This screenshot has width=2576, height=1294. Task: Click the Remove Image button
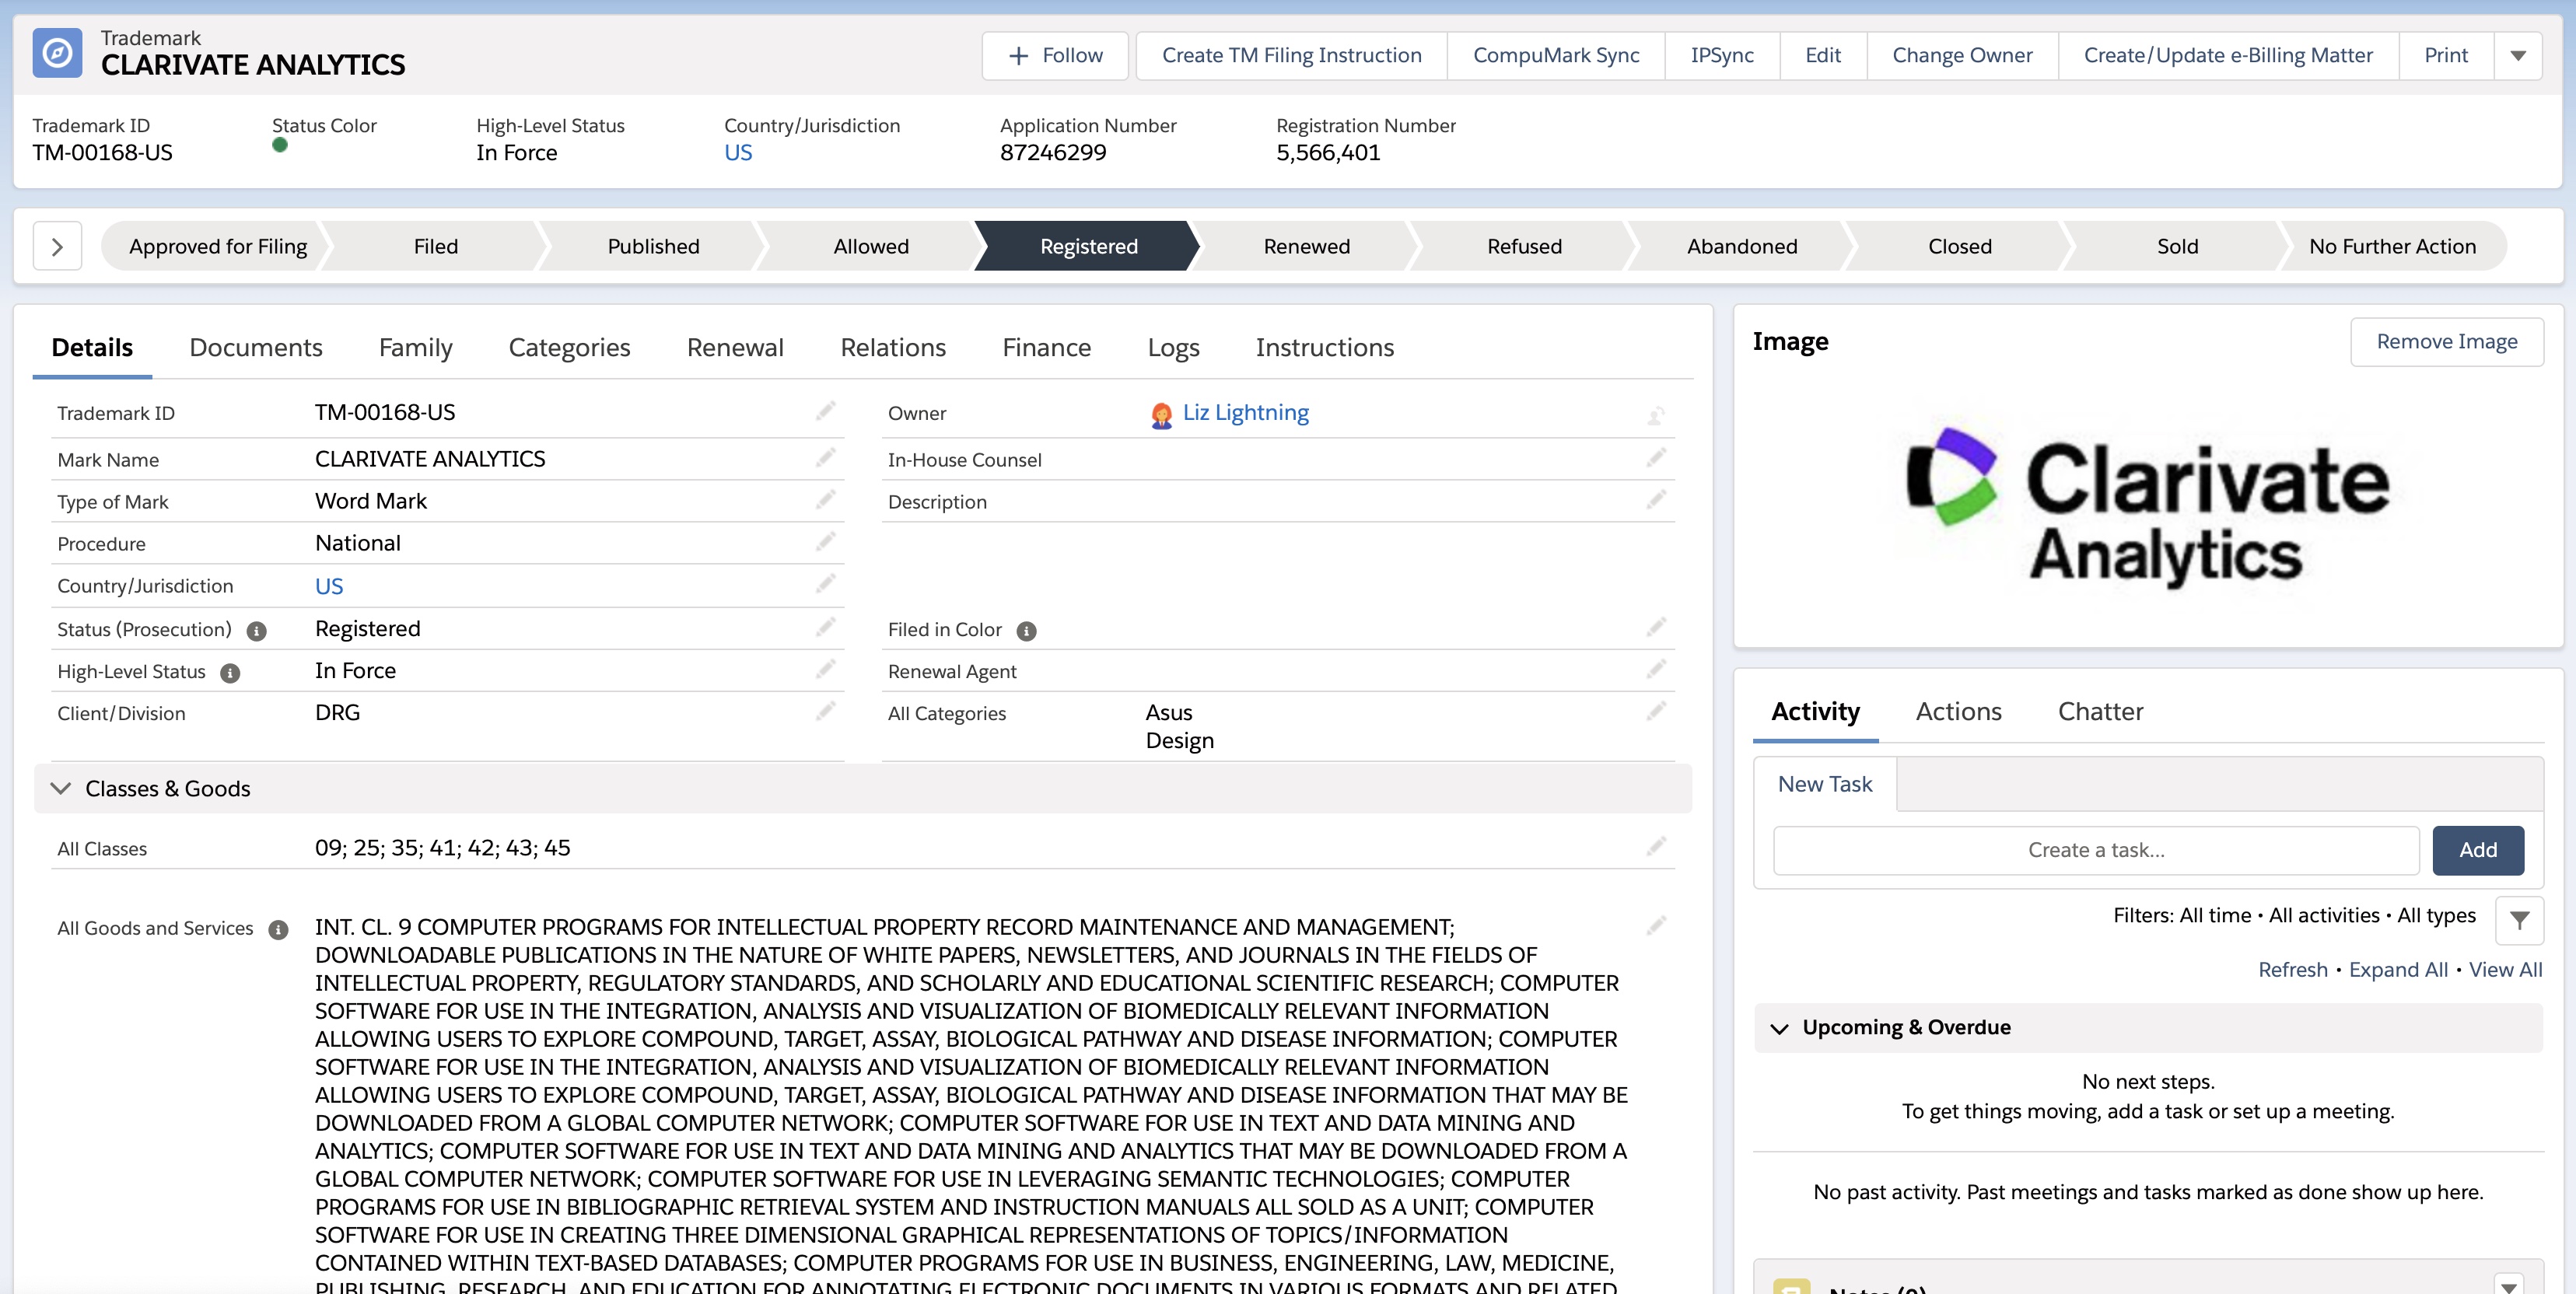point(2445,341)
